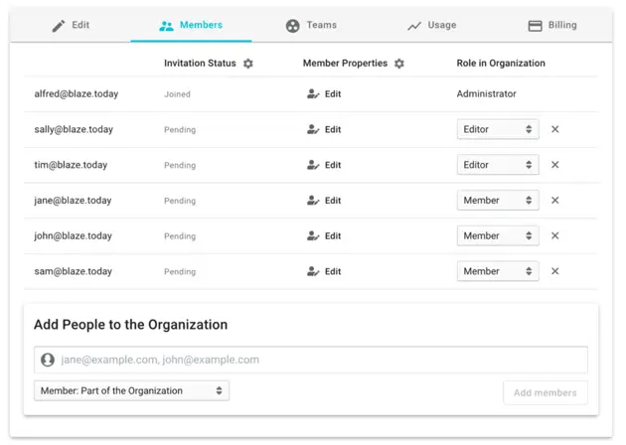
Task: Open Invitation Status settings gear
Action: [248, 64]
